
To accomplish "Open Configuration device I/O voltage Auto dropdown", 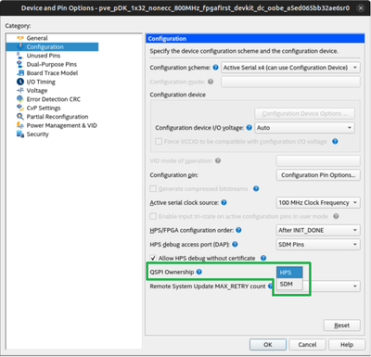I will (304, 128).
